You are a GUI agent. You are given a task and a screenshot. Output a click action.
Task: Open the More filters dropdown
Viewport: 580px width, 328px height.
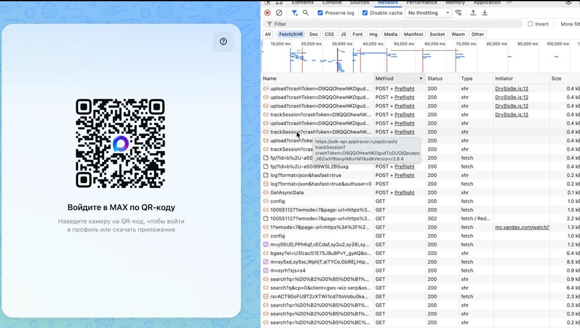[x=570, y=24]
